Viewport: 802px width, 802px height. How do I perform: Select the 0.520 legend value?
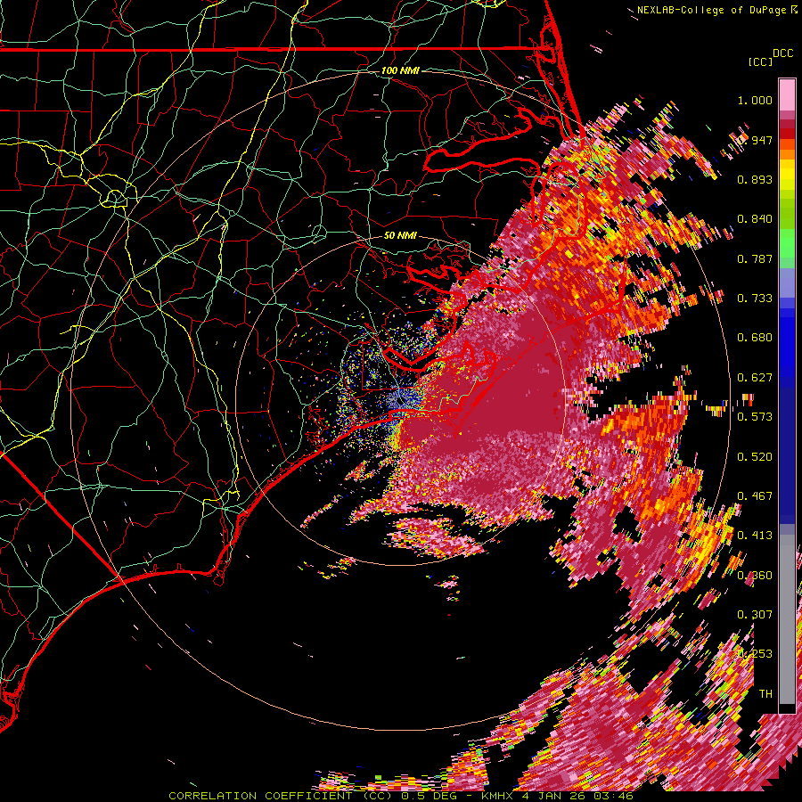click(x=755, y=457)
